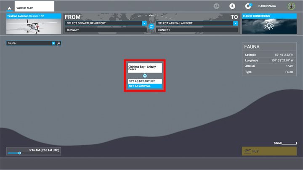Click the arrival Runway field

coord(197,30)
